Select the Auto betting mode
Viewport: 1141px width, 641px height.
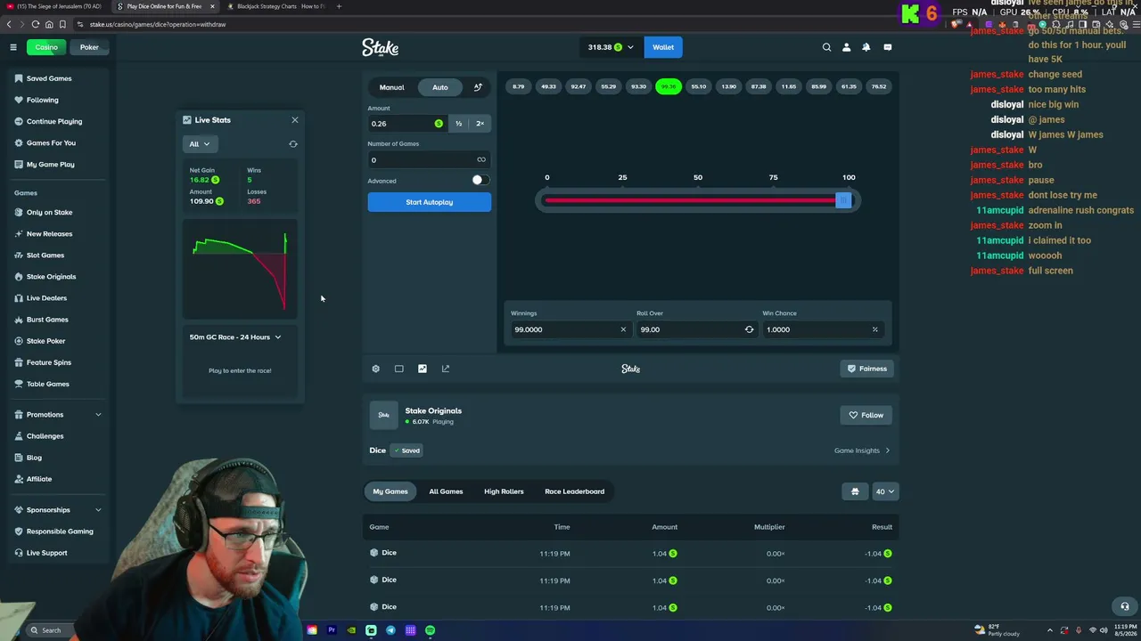click(x=440, y=87)
